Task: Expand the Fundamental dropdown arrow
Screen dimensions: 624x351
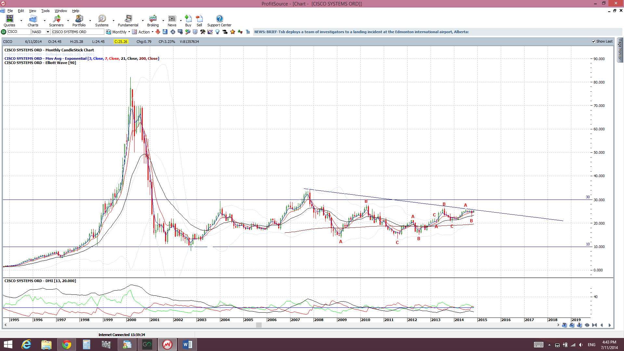Action: pyautogui.click(x=143, y=21)
